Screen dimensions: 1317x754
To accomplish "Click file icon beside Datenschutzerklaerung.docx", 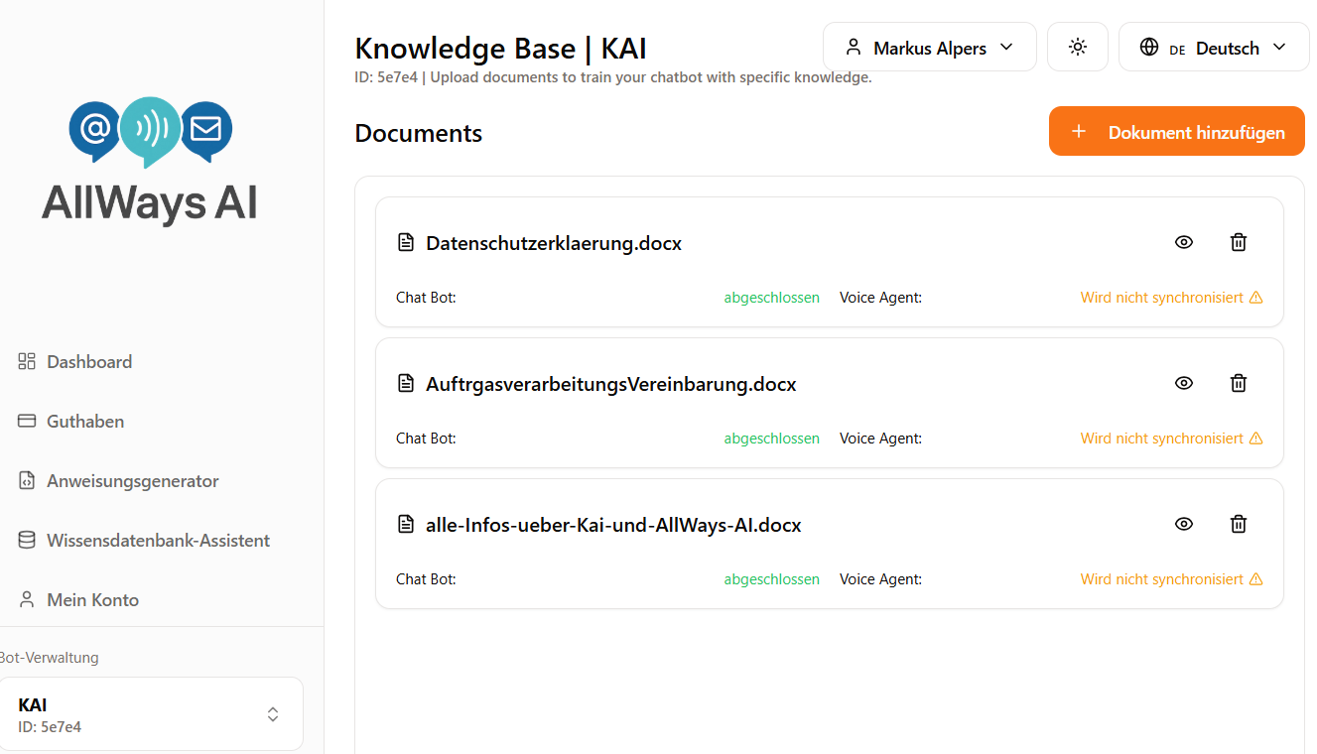I will click(405, 242).
